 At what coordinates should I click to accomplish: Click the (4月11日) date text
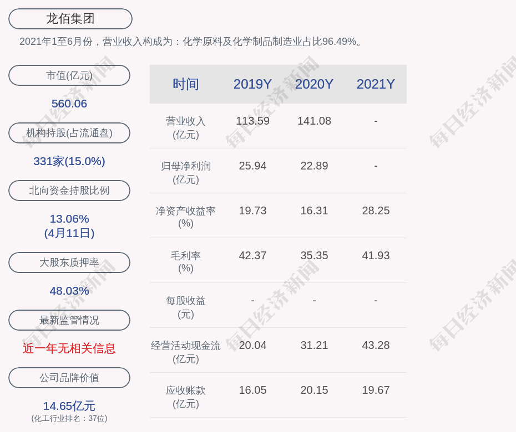[69, 233]
